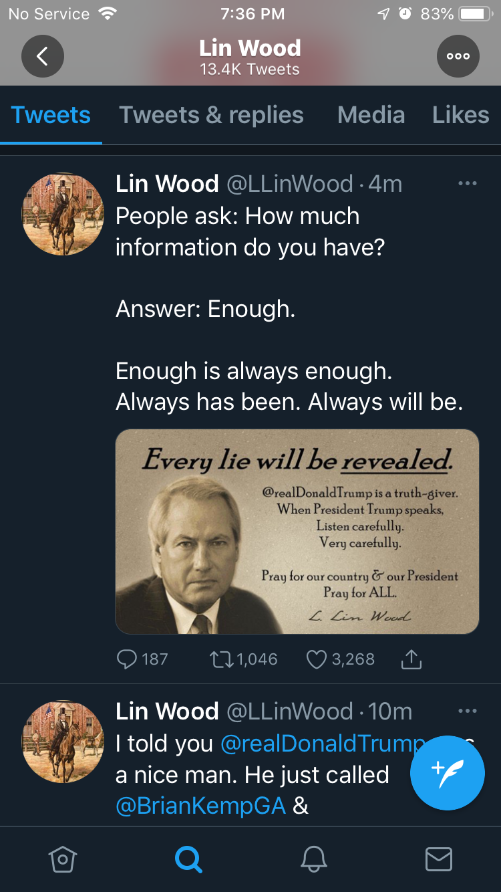
Task: Tap the back arrow button
Action: pos(42,56)
